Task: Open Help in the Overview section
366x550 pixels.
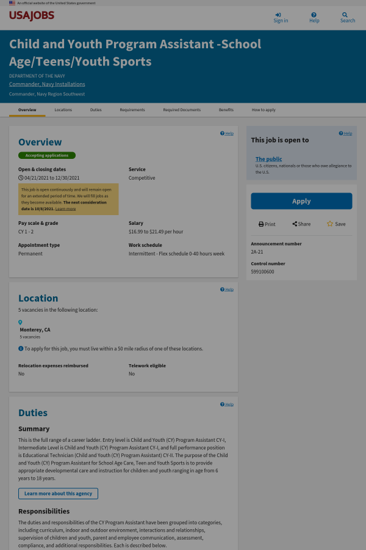Action: click(226, 133)
